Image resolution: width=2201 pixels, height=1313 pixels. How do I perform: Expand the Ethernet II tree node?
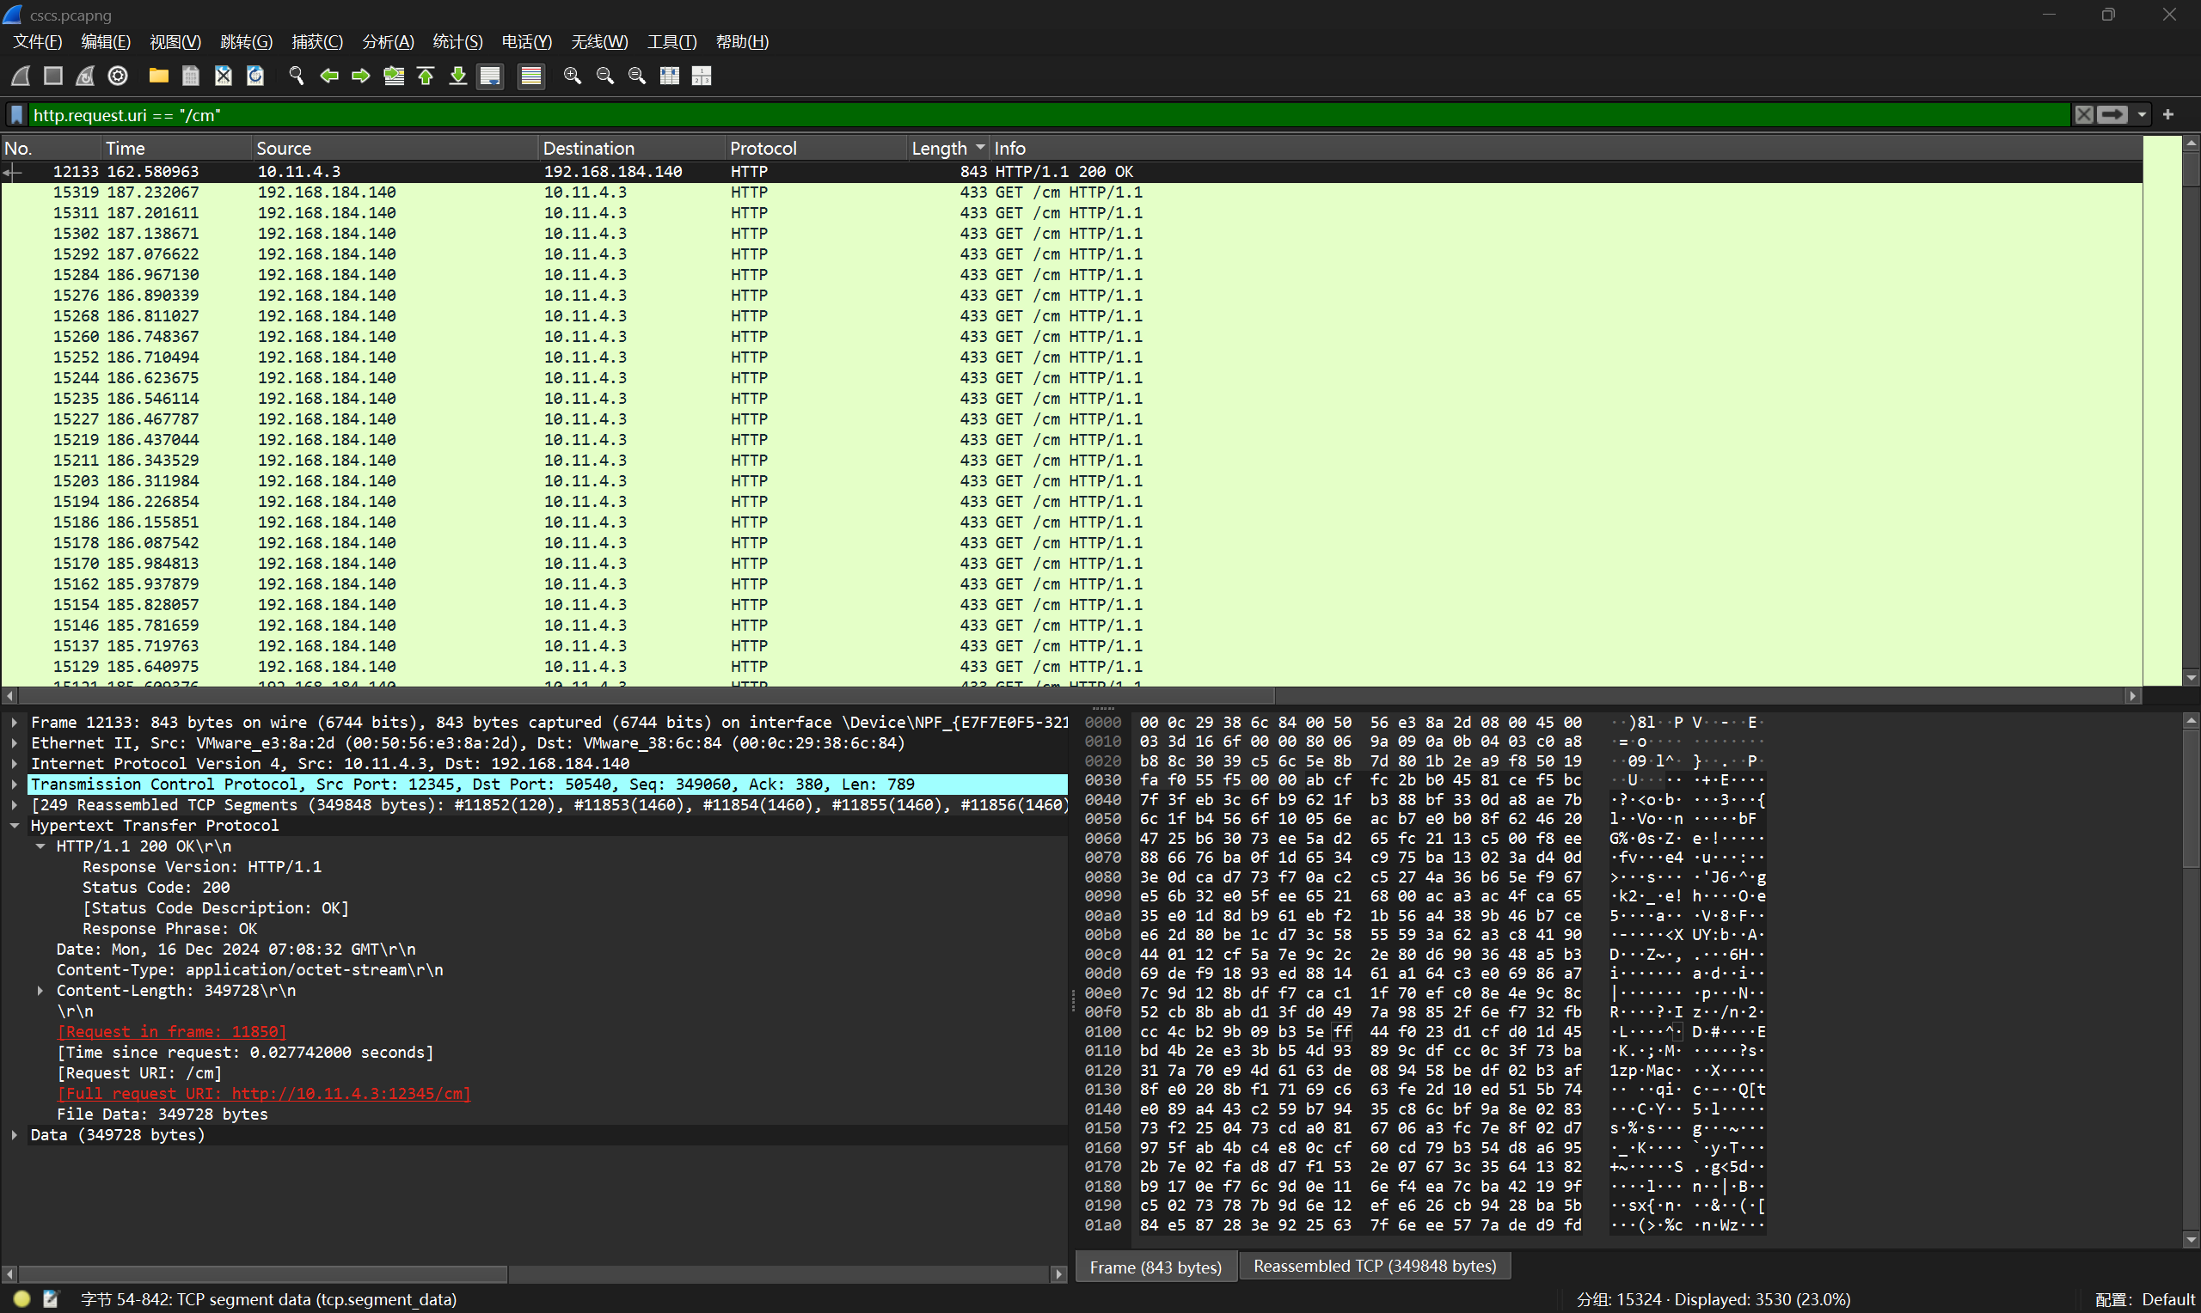[x=14, y=743]
